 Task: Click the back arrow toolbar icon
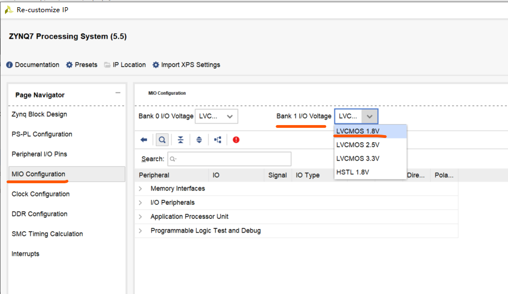144,140
